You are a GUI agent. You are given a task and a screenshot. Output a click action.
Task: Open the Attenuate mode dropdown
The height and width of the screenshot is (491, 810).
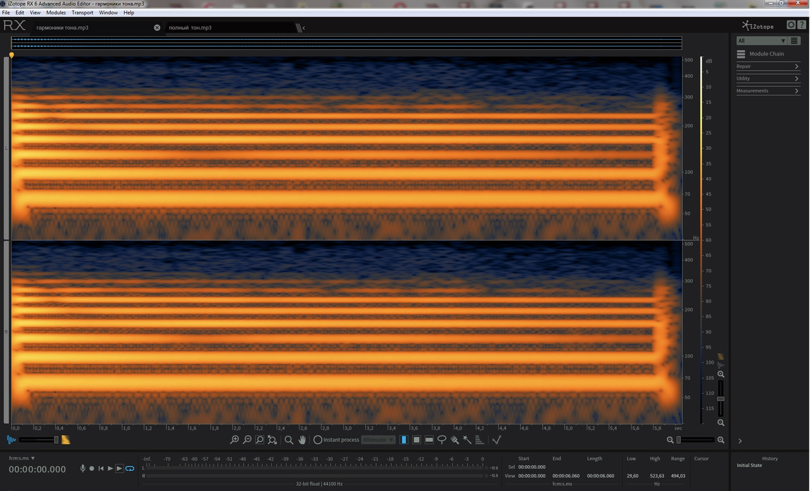coord(378,440)
